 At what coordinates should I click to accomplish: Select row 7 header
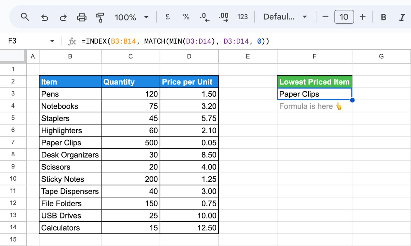13,142
